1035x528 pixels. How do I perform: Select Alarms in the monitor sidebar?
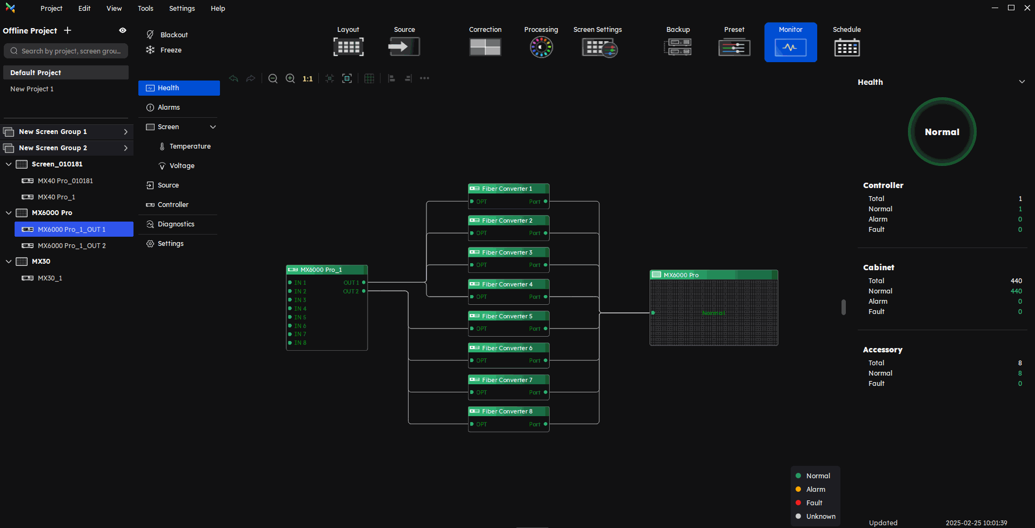click(x=169, y=108)
